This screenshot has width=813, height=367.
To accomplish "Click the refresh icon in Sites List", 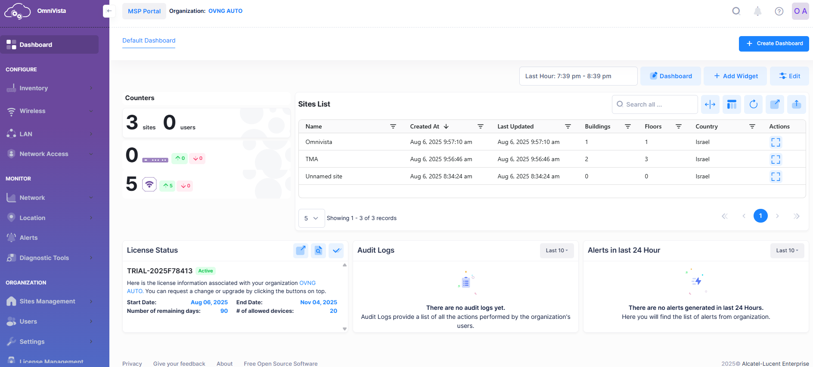I will click(x=753, y=104).
